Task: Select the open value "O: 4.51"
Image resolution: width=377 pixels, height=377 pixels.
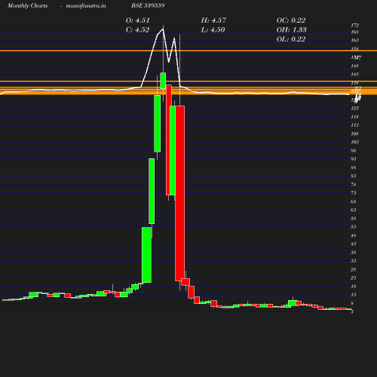Action: tap(138, 20)
